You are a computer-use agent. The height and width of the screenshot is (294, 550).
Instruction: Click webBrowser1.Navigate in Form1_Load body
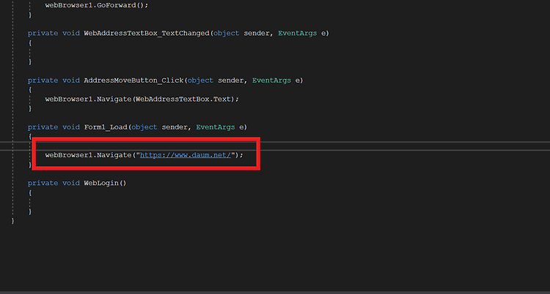pyautogui.click(x=88, y=155)
